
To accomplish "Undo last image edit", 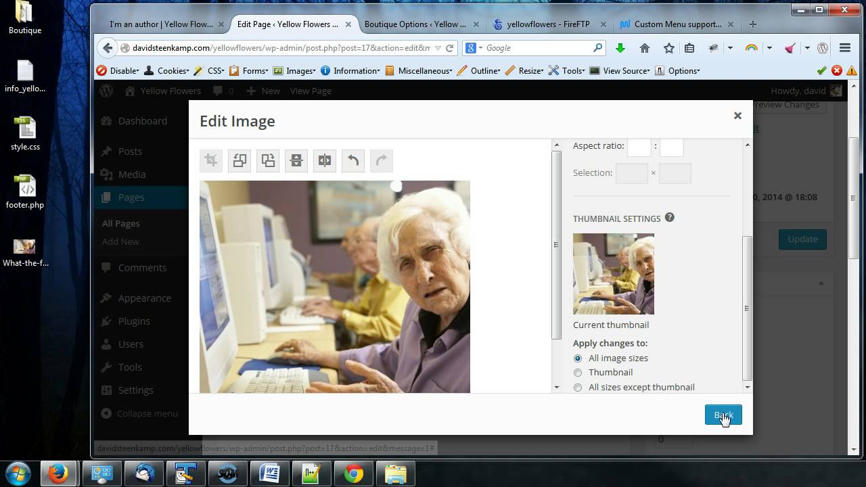I will tap(353, 160).
